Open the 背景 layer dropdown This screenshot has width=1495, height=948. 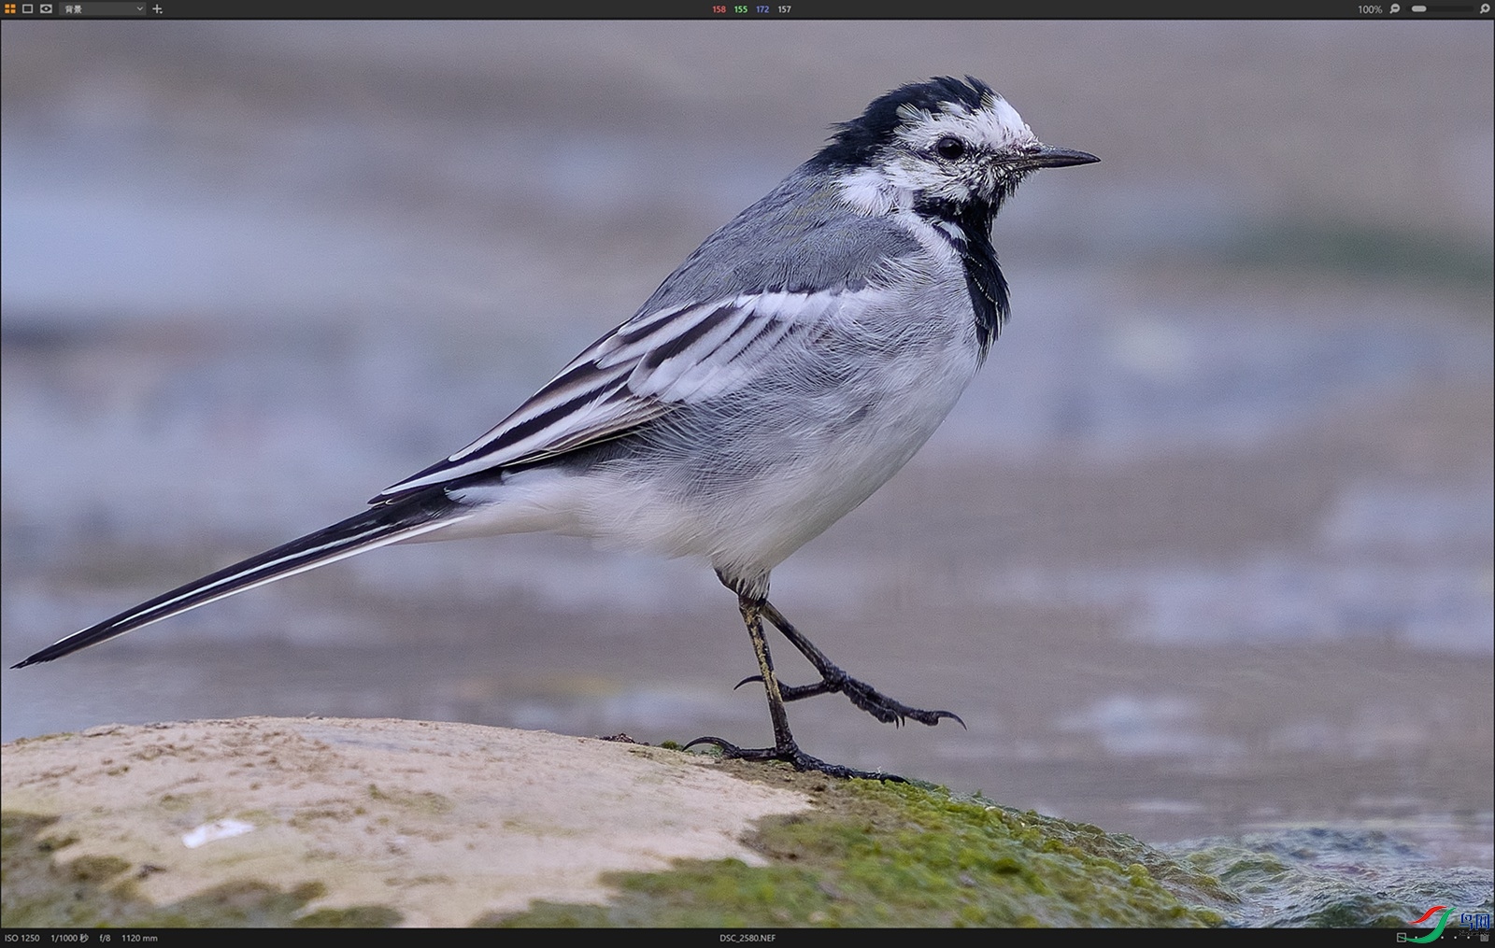103,8
